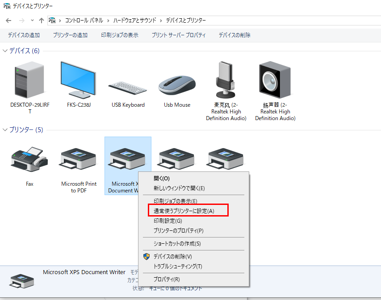Viewport: 381px width, 300px height.
Task: Go back with the back arrow
Action: pyautogui.click(x=8, y=21)
